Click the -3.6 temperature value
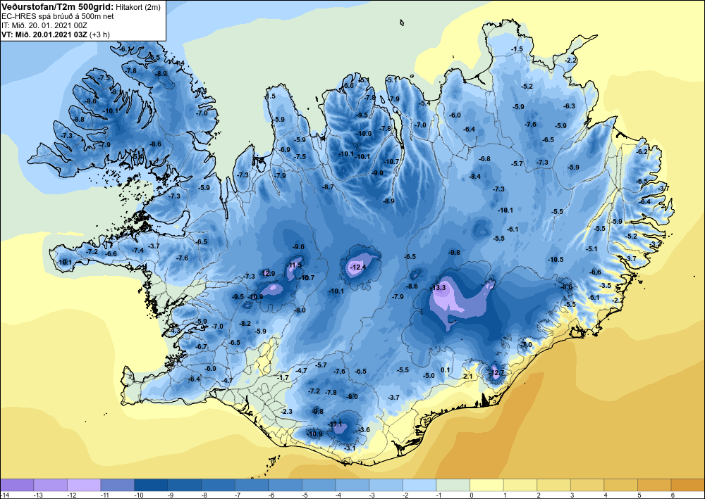This screenshot has width=705, height=499. [364, 429]
